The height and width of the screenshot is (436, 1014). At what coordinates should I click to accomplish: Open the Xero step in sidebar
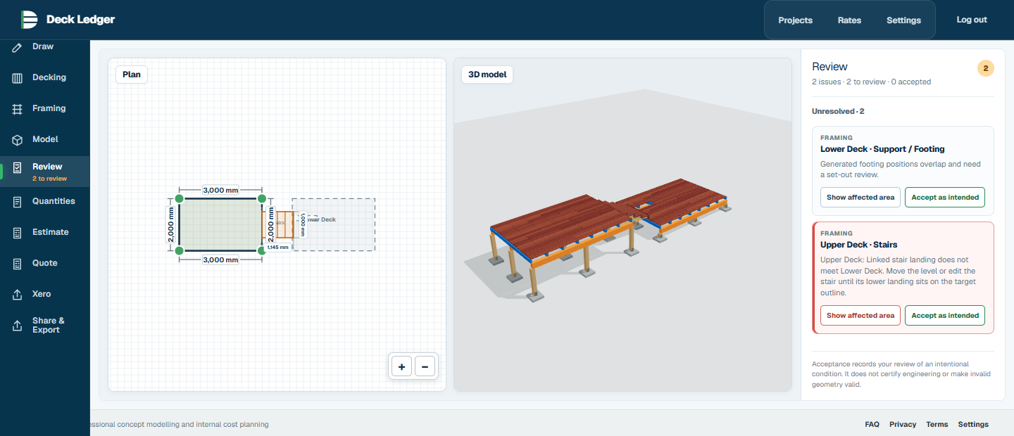[45, 294]
